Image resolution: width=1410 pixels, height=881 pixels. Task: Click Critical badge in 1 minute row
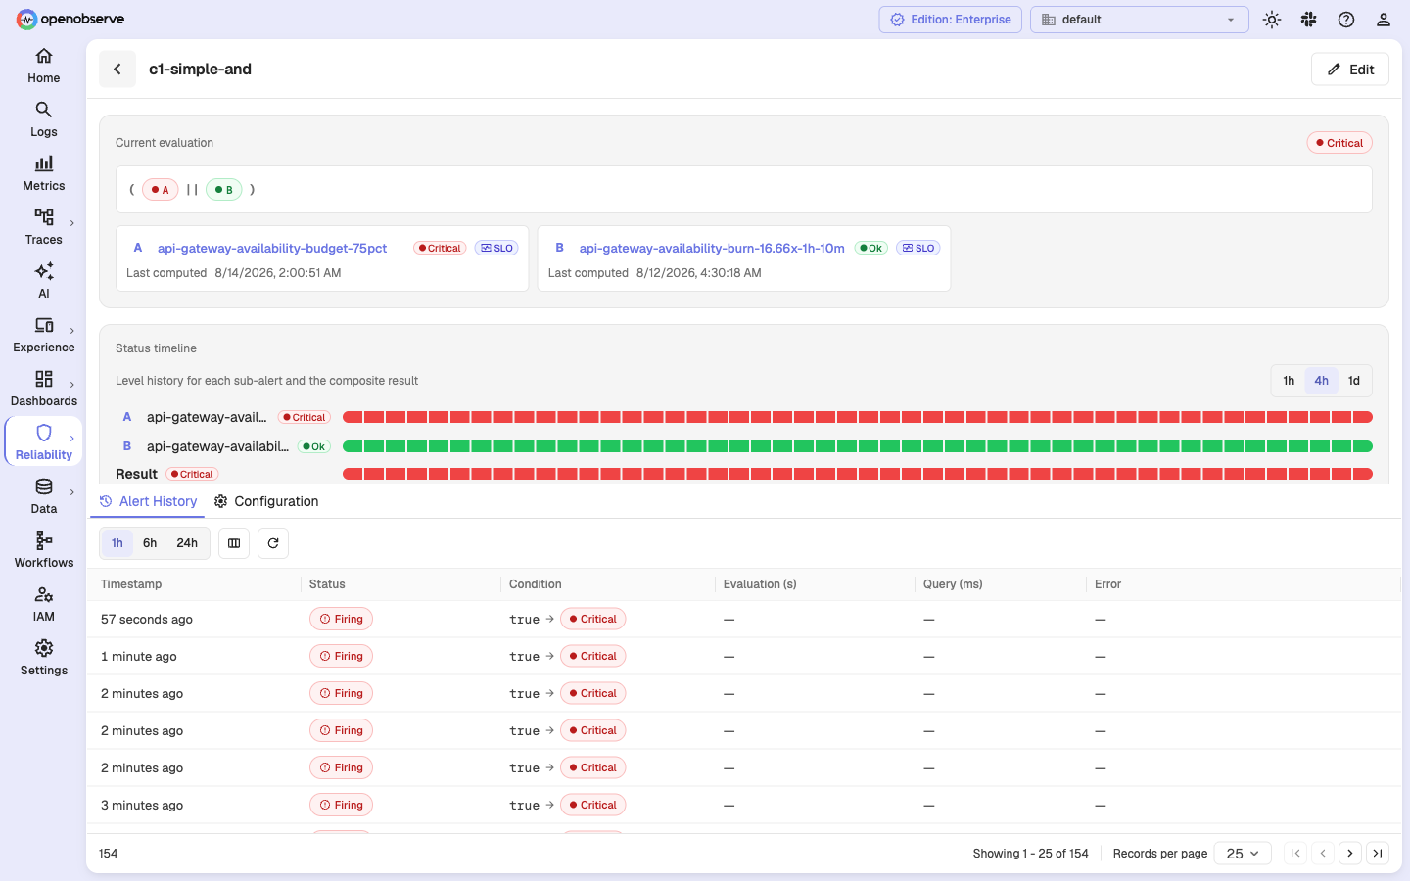tap(593, 657)
